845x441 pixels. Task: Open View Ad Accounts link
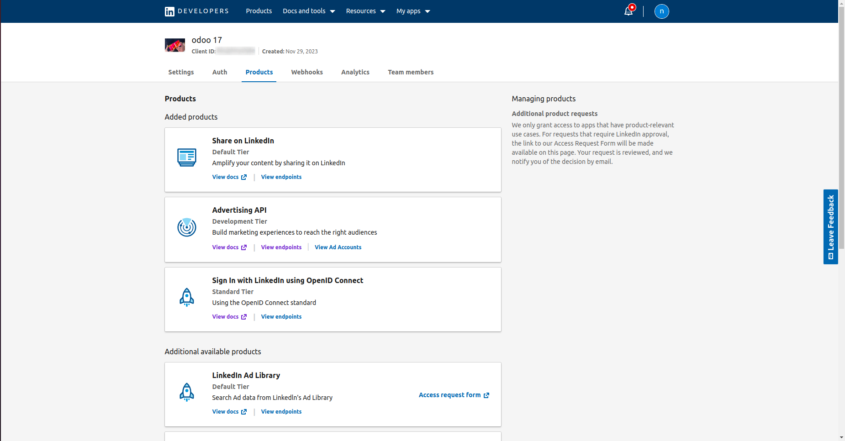pyautogui.click(x=338, y=247)
